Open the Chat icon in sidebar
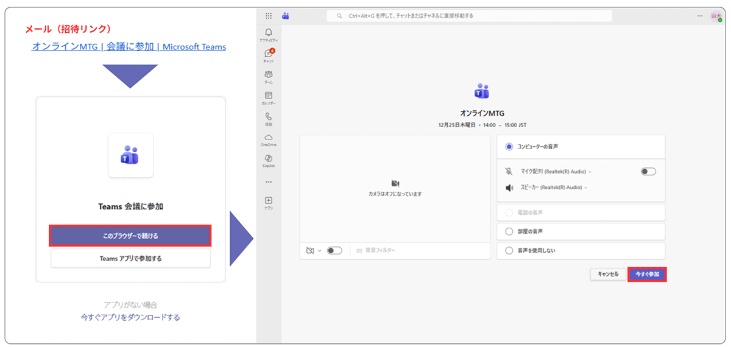 pyautogui.click(x=269, y=54)
